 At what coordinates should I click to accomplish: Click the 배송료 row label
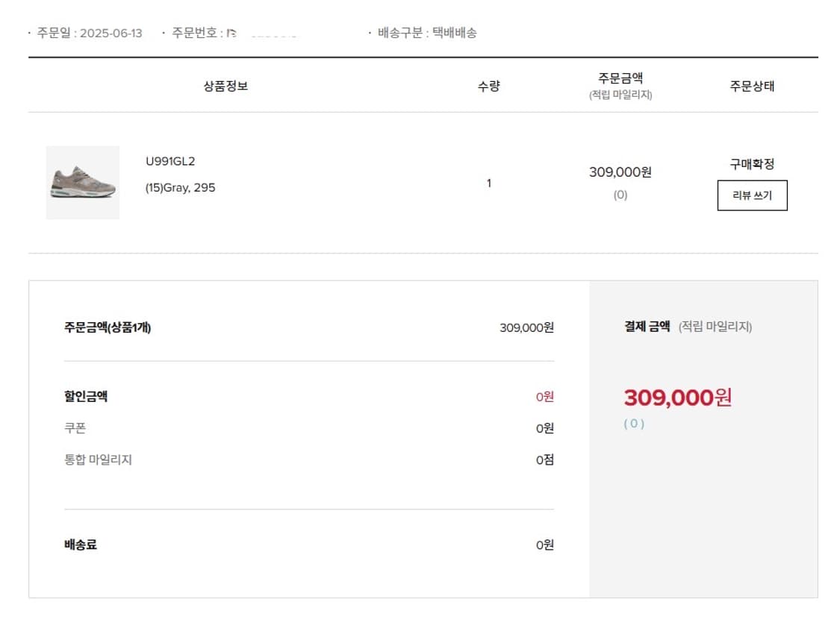click(81, 544)
